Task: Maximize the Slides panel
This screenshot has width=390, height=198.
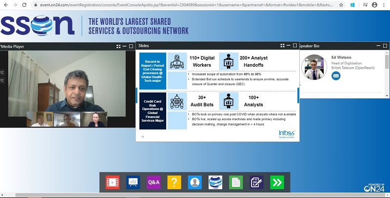Action: tap(295, 46)
